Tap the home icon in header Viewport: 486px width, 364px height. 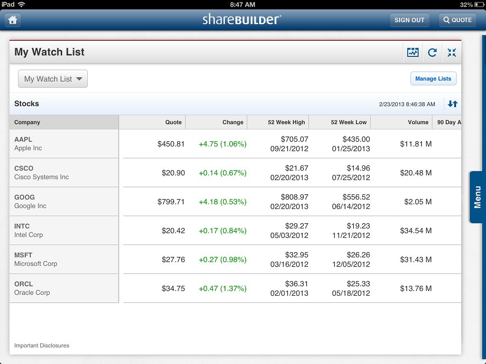(x=13, y=20)
